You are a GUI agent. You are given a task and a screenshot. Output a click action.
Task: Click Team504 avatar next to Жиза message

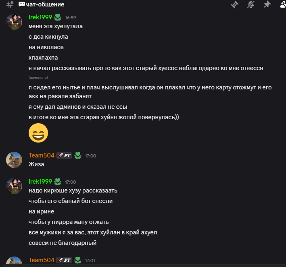[x=14, y=160]
